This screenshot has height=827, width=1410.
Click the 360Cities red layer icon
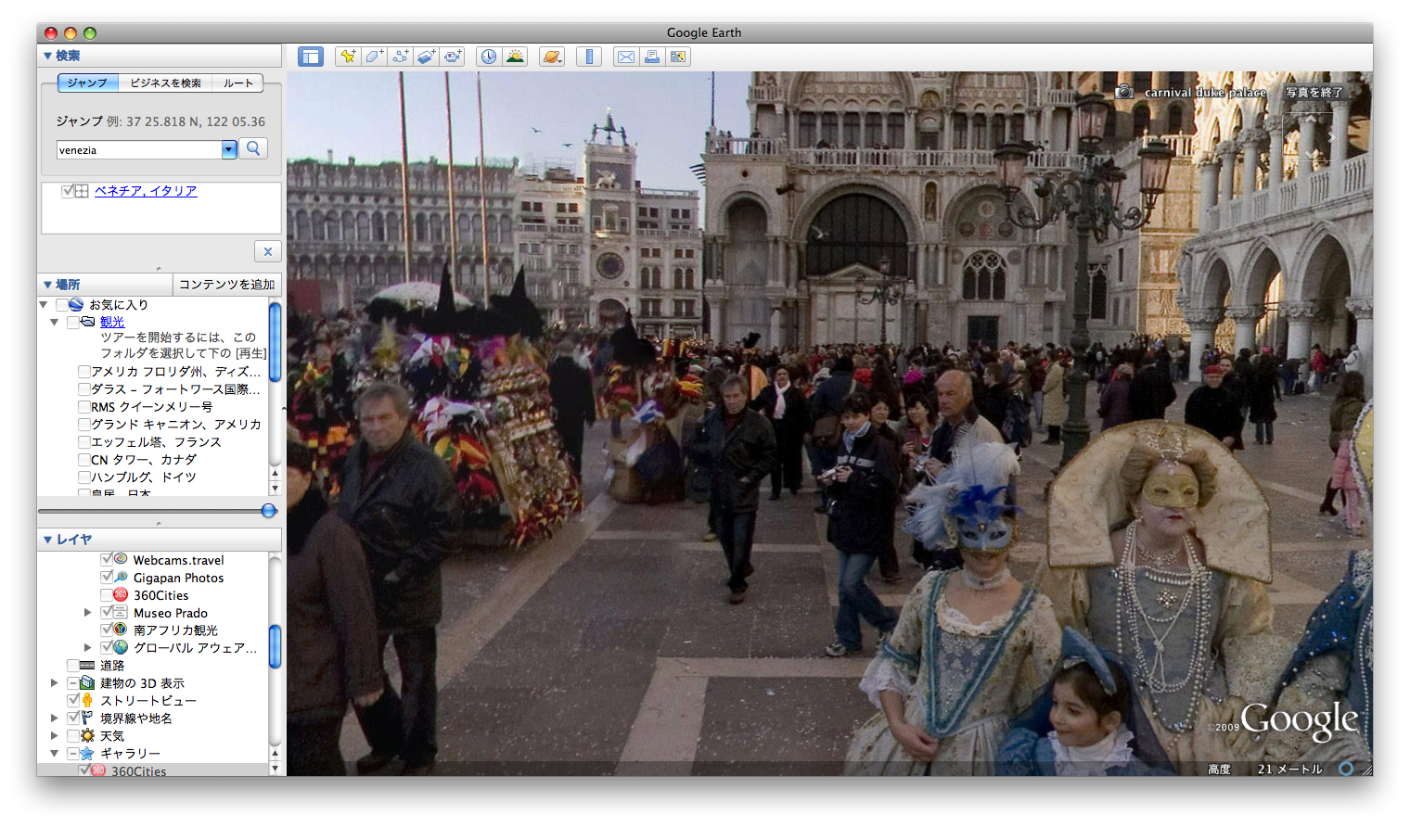point(121,595)
